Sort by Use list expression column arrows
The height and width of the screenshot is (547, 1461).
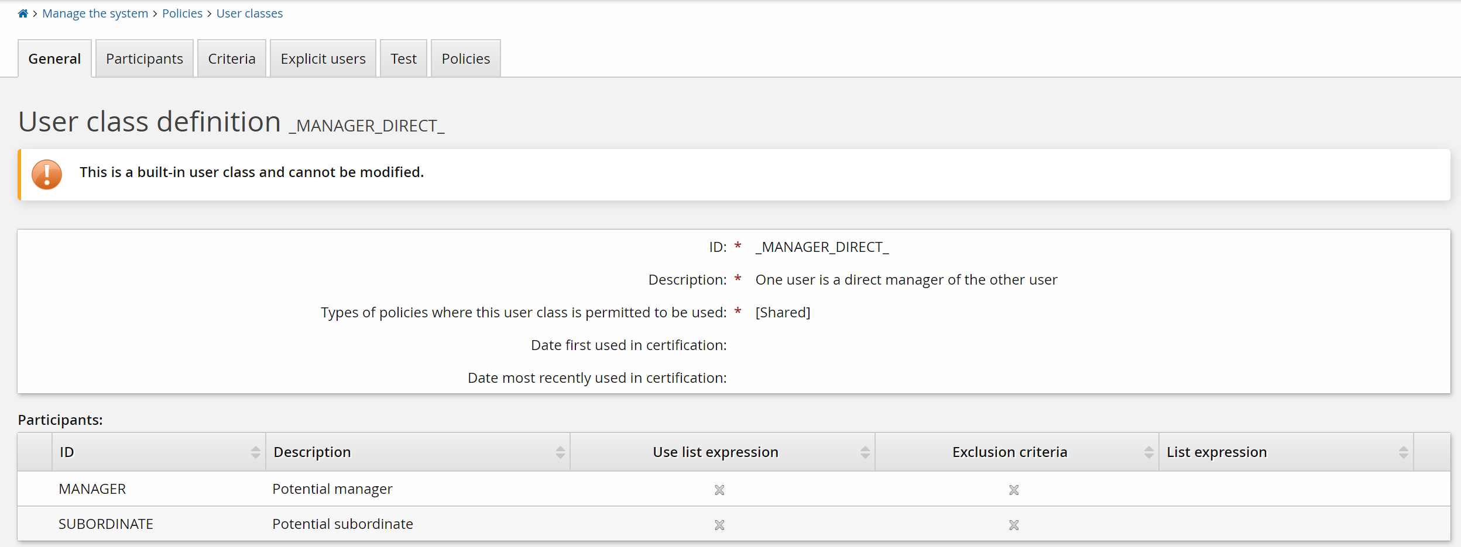[x=865, y=452]
